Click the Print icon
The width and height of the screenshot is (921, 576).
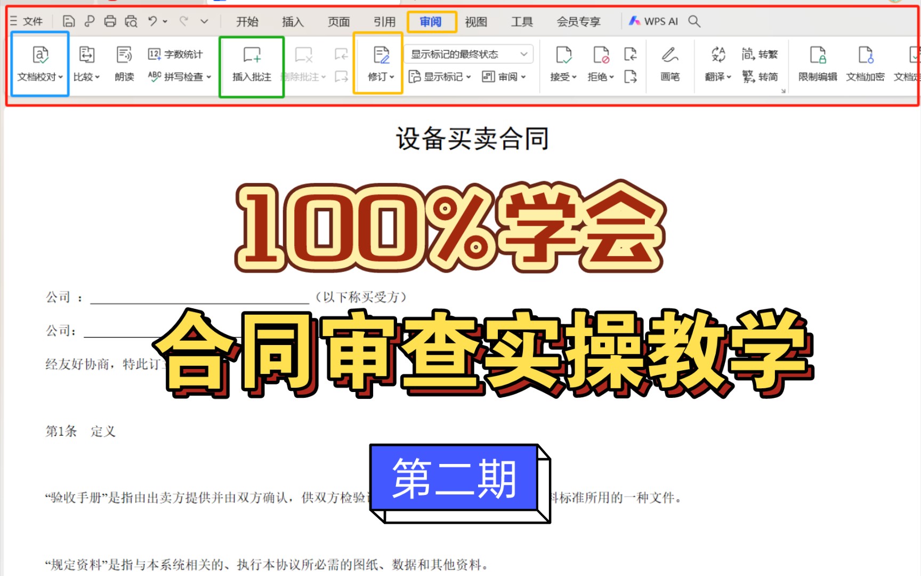[x=110, y=21]
